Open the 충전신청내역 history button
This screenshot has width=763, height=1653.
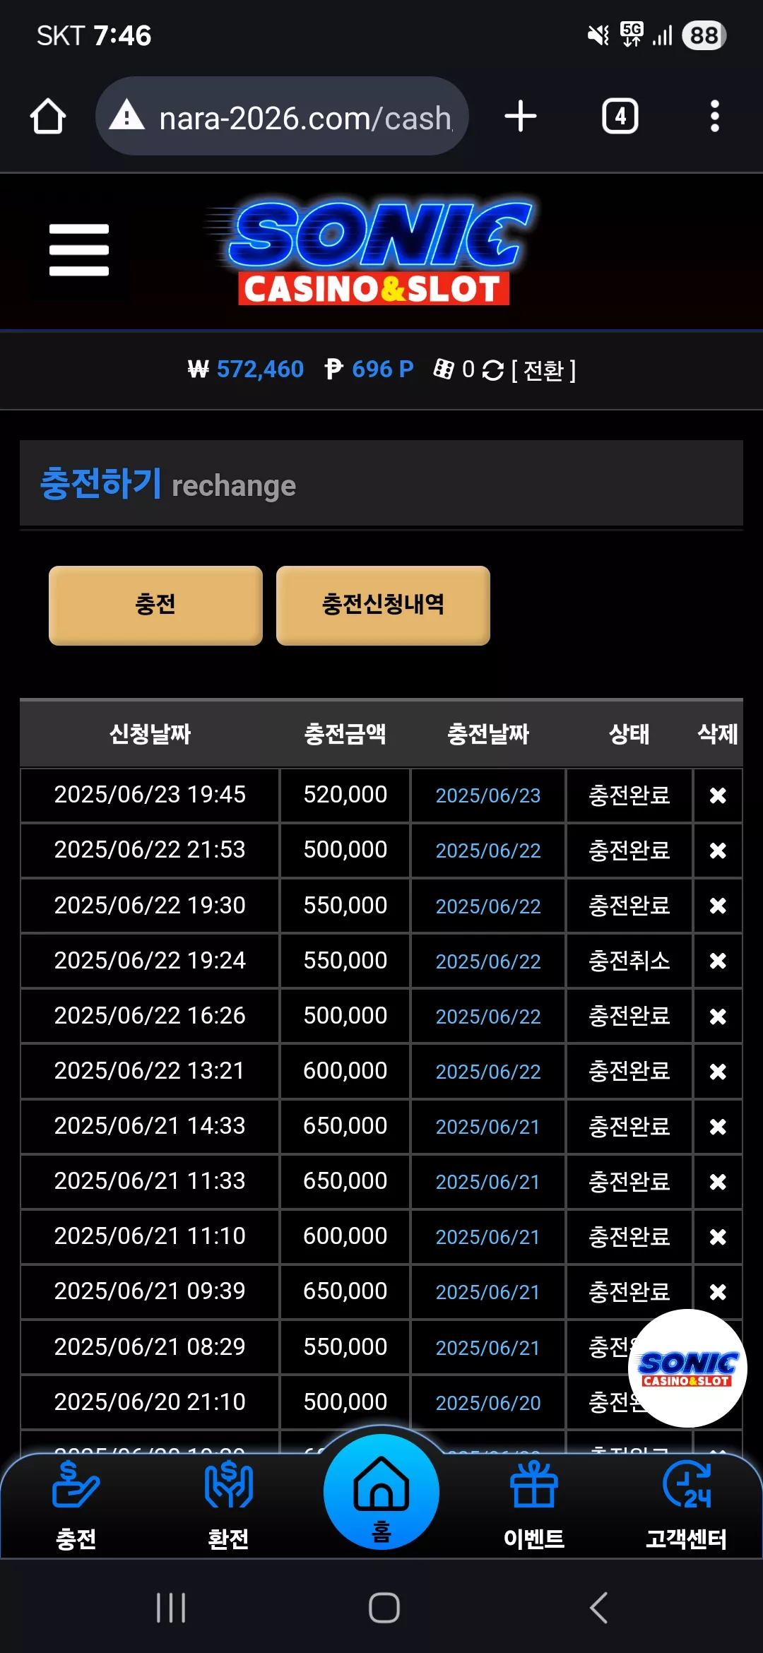coord(383,605)
